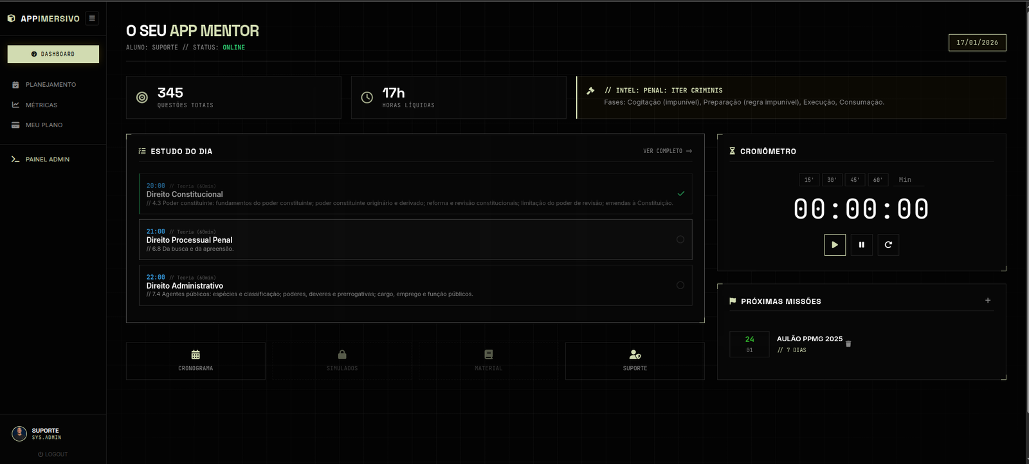Click the Planejamento calendar icon
Image resolution: width=1029 pixels, height=464 pixels.
[15, 85]
